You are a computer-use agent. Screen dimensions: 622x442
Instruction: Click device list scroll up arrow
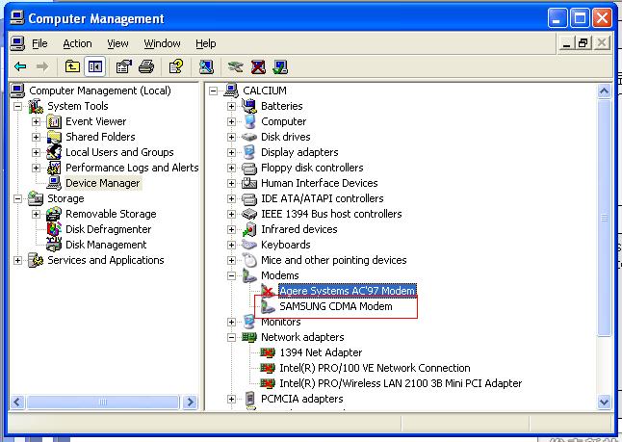[604, 91]
